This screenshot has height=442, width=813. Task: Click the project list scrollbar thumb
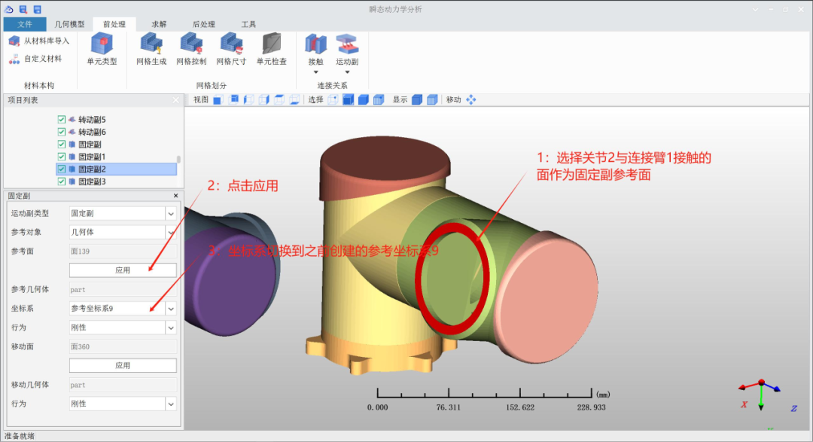[179, 160]
